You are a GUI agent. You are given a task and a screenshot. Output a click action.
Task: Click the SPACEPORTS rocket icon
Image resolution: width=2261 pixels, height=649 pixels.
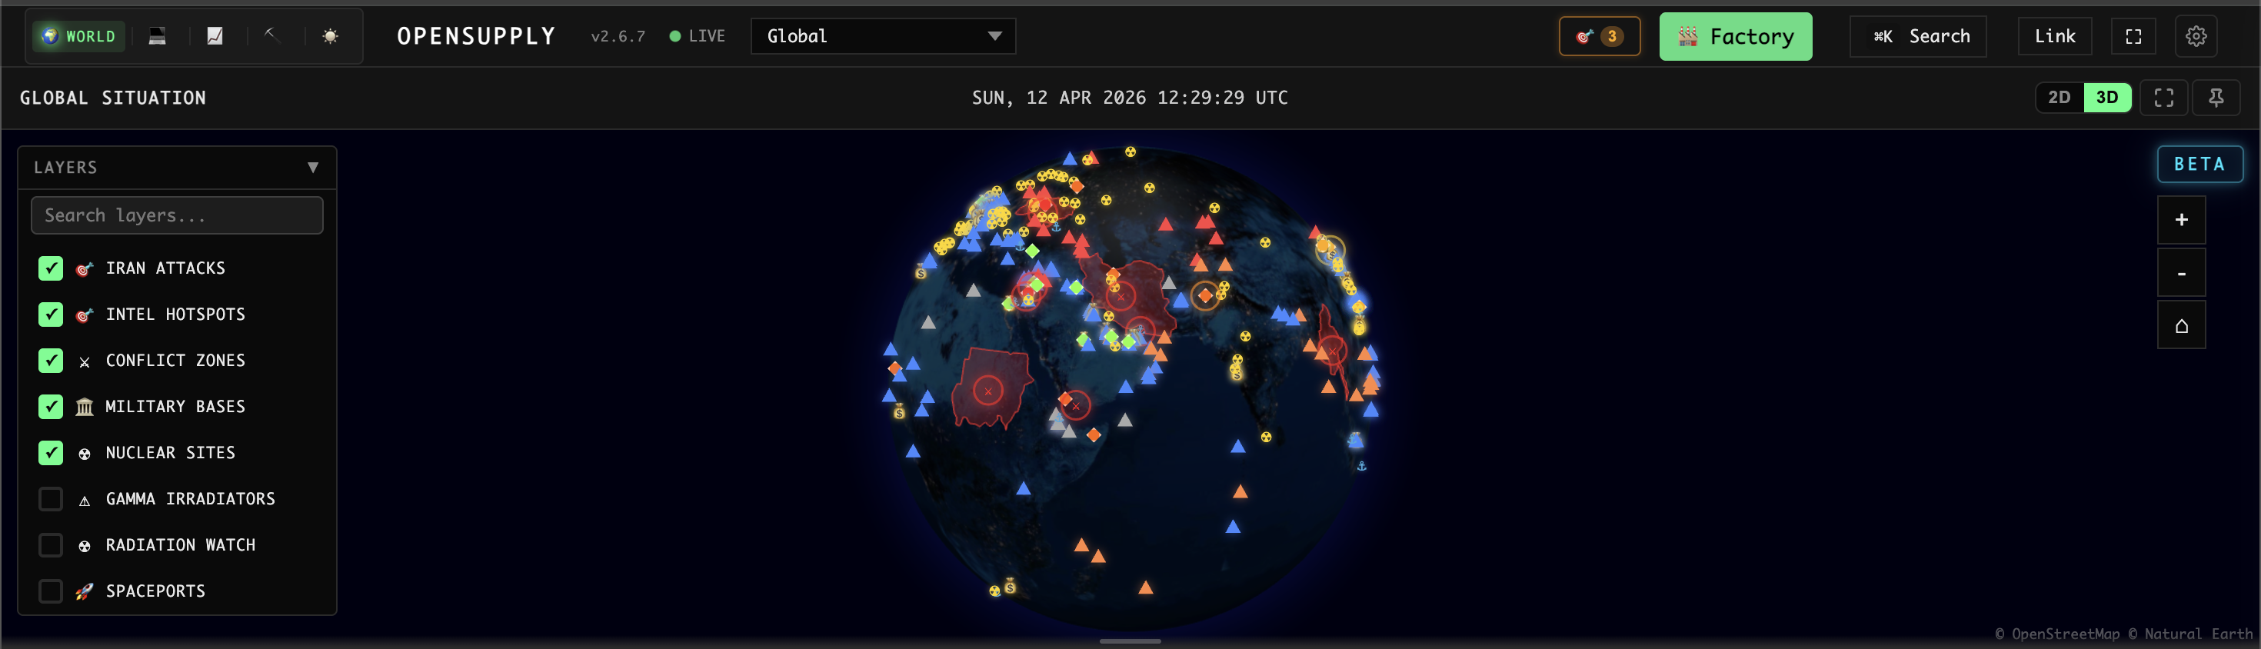85,592
